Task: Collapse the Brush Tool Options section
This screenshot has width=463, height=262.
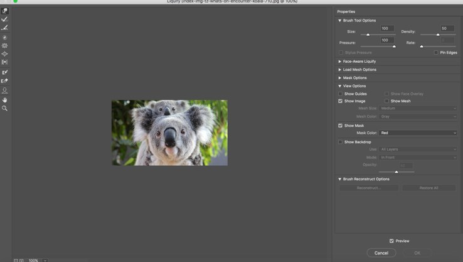Action: 340,20
